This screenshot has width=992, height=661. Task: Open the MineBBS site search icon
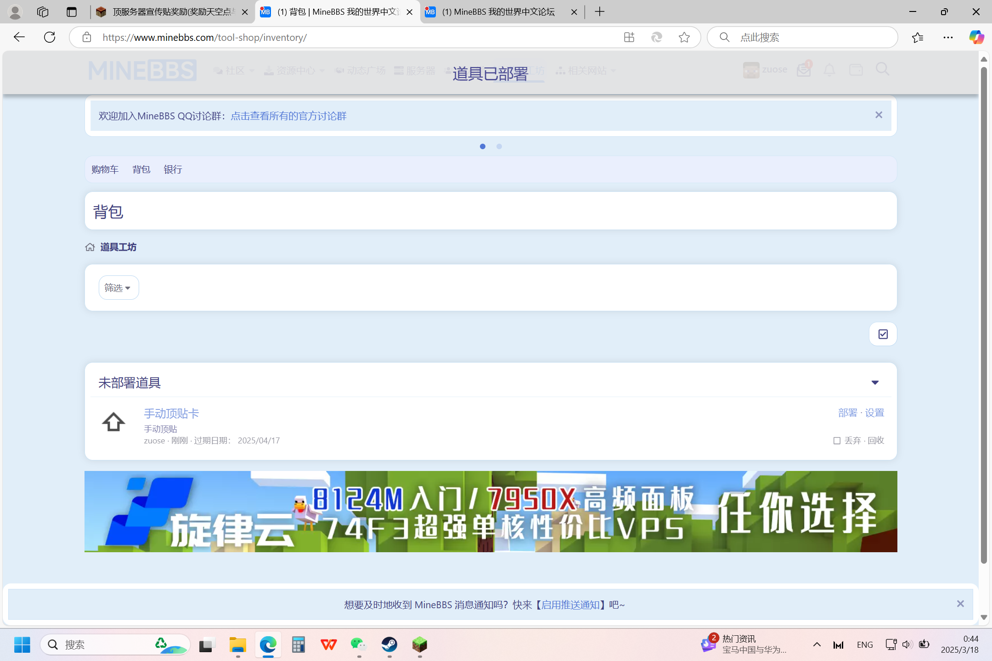point(882,69)
